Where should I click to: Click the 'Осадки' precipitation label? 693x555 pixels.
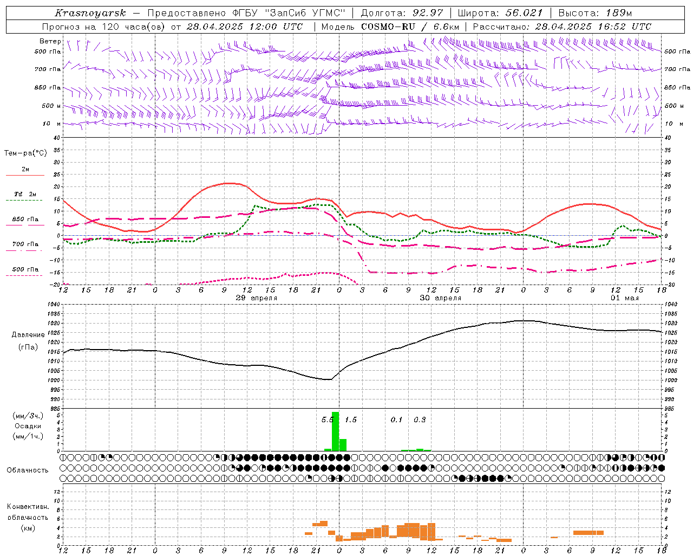[28, 426]
